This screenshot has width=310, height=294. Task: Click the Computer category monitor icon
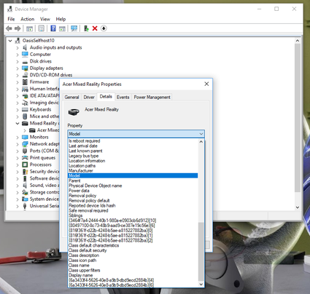point(25,55)
